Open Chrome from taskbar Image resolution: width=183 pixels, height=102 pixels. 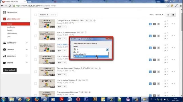pos(28,99)
